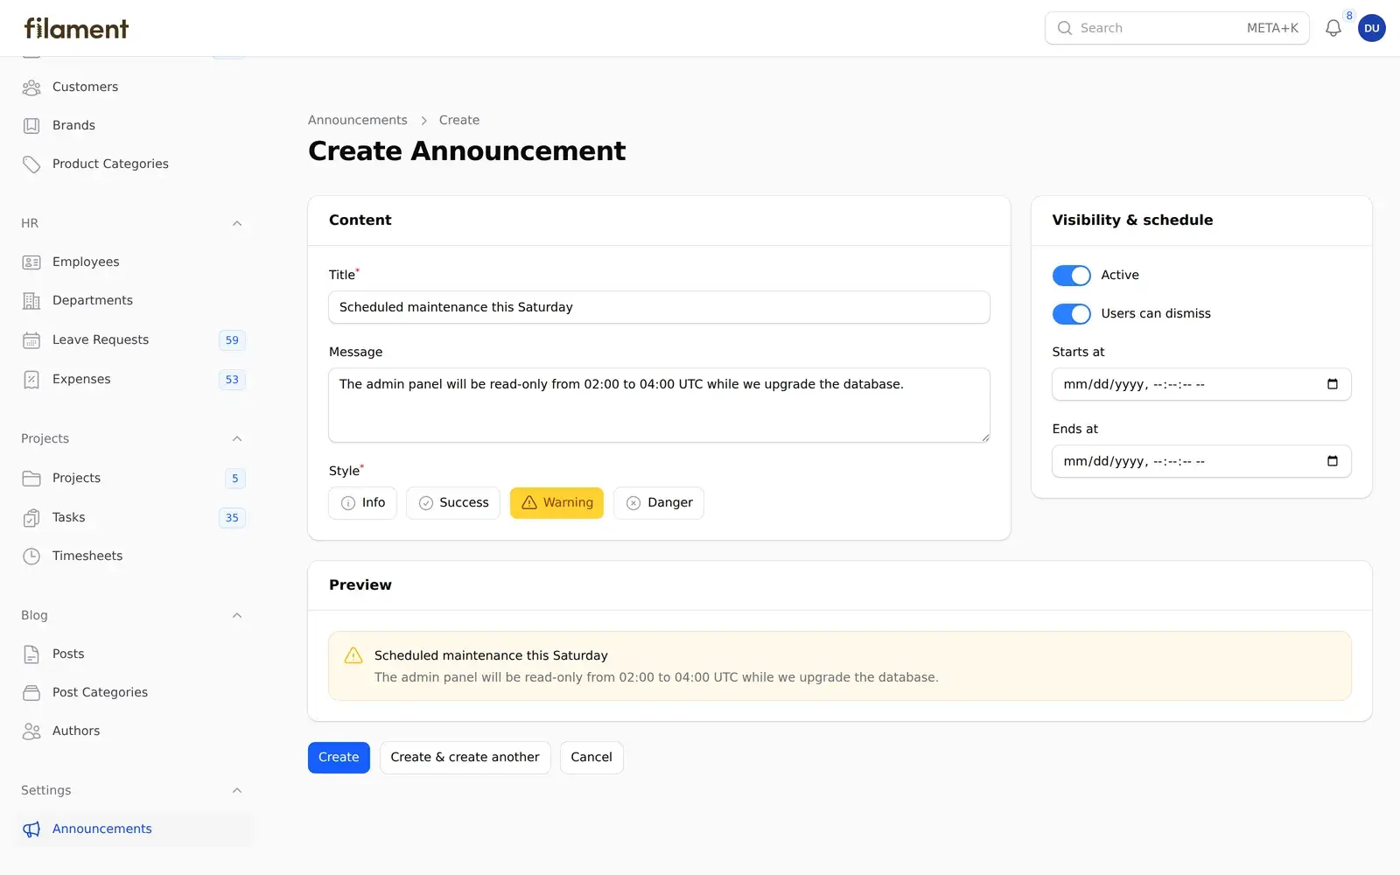Screen dimensions: 1400x875
Task: Go to Announcements breadcrumb link
Action: point(357,120)
